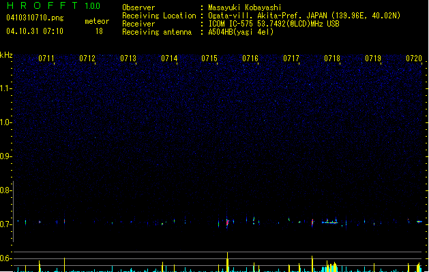Image resolution: width=429 pixels, height=272 pixels.
Task: Click the 0.8 kHz axis label
Action: (6, 190)
